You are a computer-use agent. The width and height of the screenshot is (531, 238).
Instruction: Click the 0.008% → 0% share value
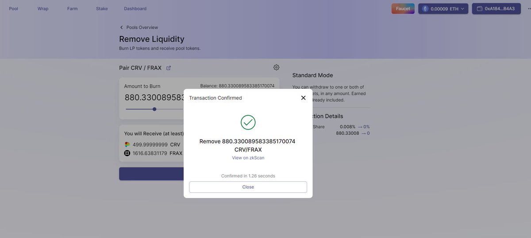click(x=354, y=127)
